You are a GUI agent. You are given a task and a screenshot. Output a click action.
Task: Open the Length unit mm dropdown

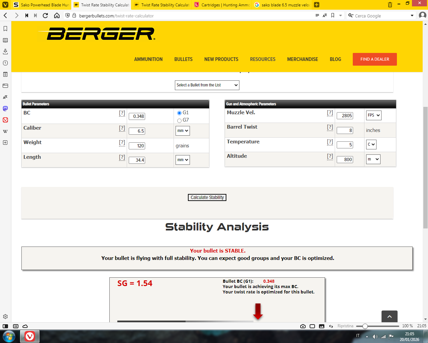click(183, 160)
